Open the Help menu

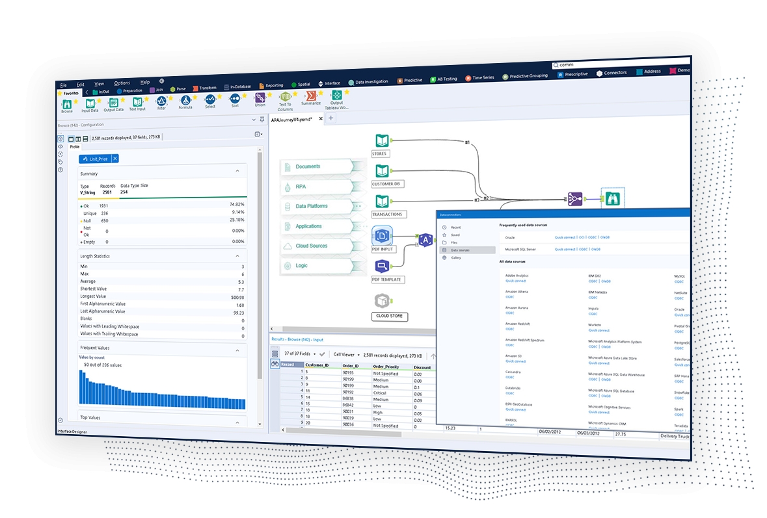pos(145,82)
